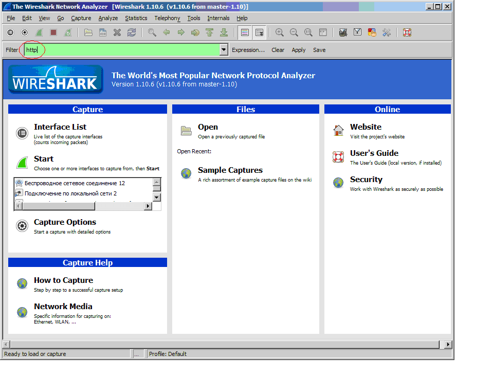
Task: Expand the filter history dropdown arrow
Action: (224, 50)
